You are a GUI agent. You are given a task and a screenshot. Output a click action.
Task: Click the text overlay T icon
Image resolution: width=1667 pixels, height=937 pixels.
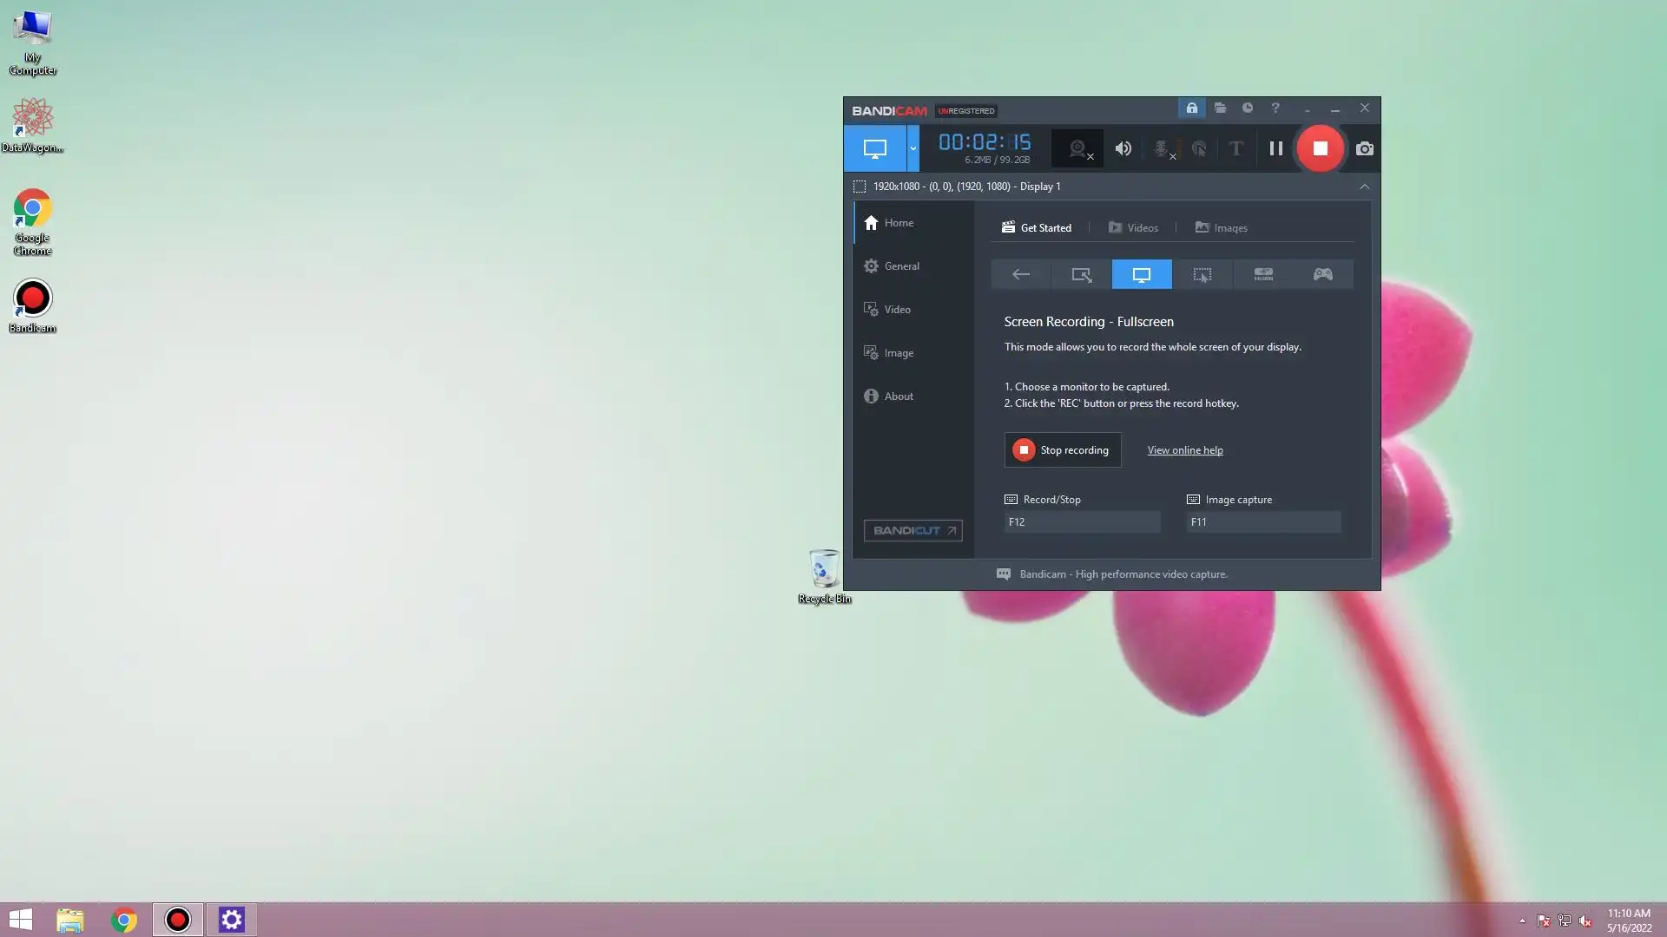coord(1235,148)
